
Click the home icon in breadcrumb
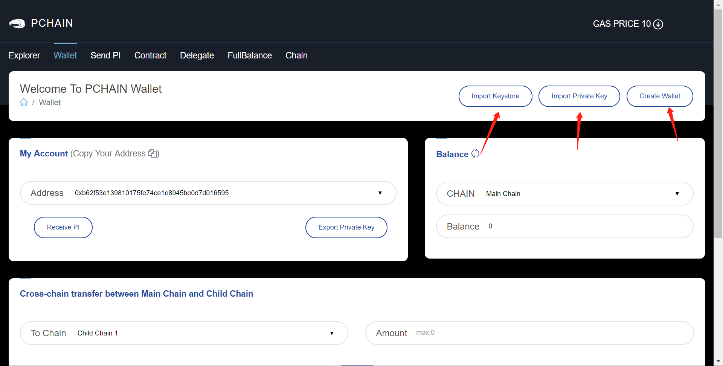(24, 103)
